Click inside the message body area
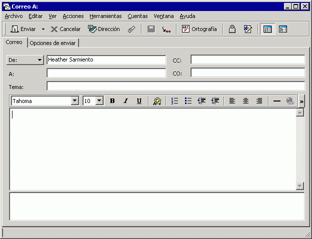Viewport: 312px width, 239px height. coord(153,149)
